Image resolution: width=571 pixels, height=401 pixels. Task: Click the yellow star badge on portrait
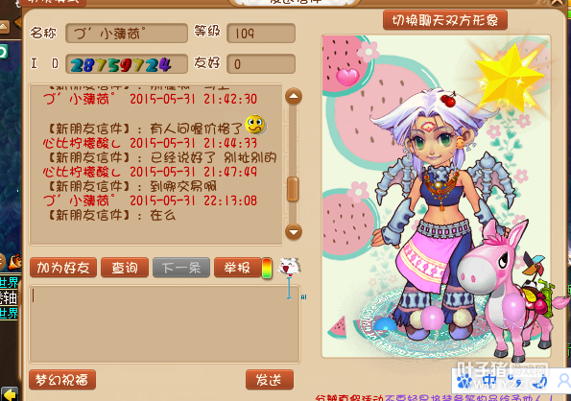pyautogui.click(x=509, y=77)
